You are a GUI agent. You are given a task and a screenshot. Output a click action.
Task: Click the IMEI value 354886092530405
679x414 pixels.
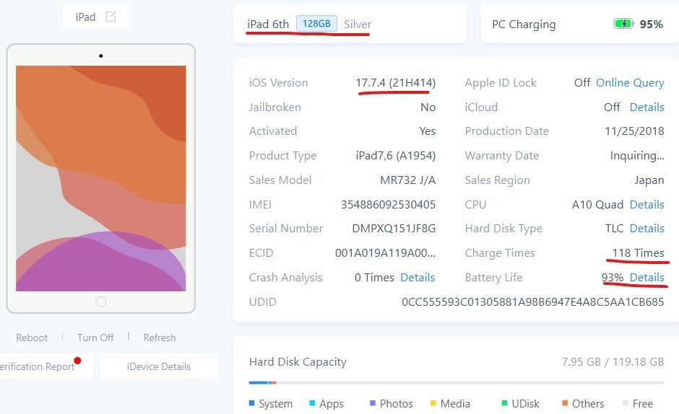click(388, 204)
